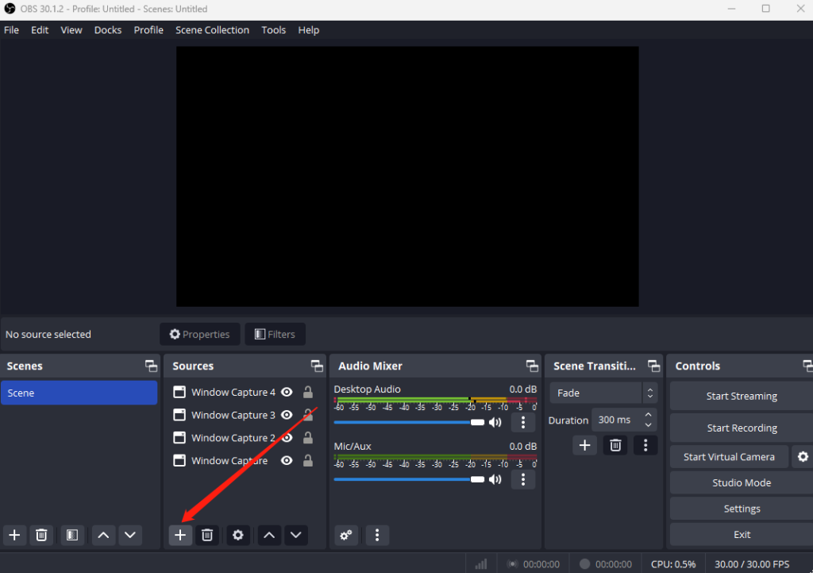Lock the bottom Window Capture source
813x573 pixels.
pyautogui.click(x=308, y=461)
